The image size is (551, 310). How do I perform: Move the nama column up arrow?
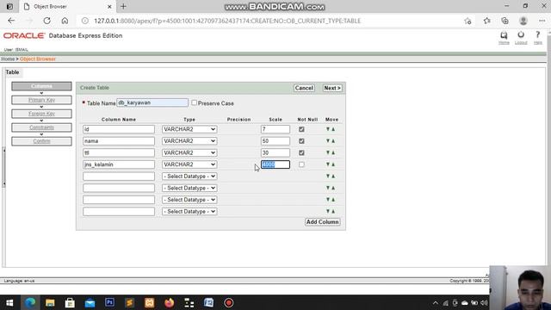(x=333, y=141)
